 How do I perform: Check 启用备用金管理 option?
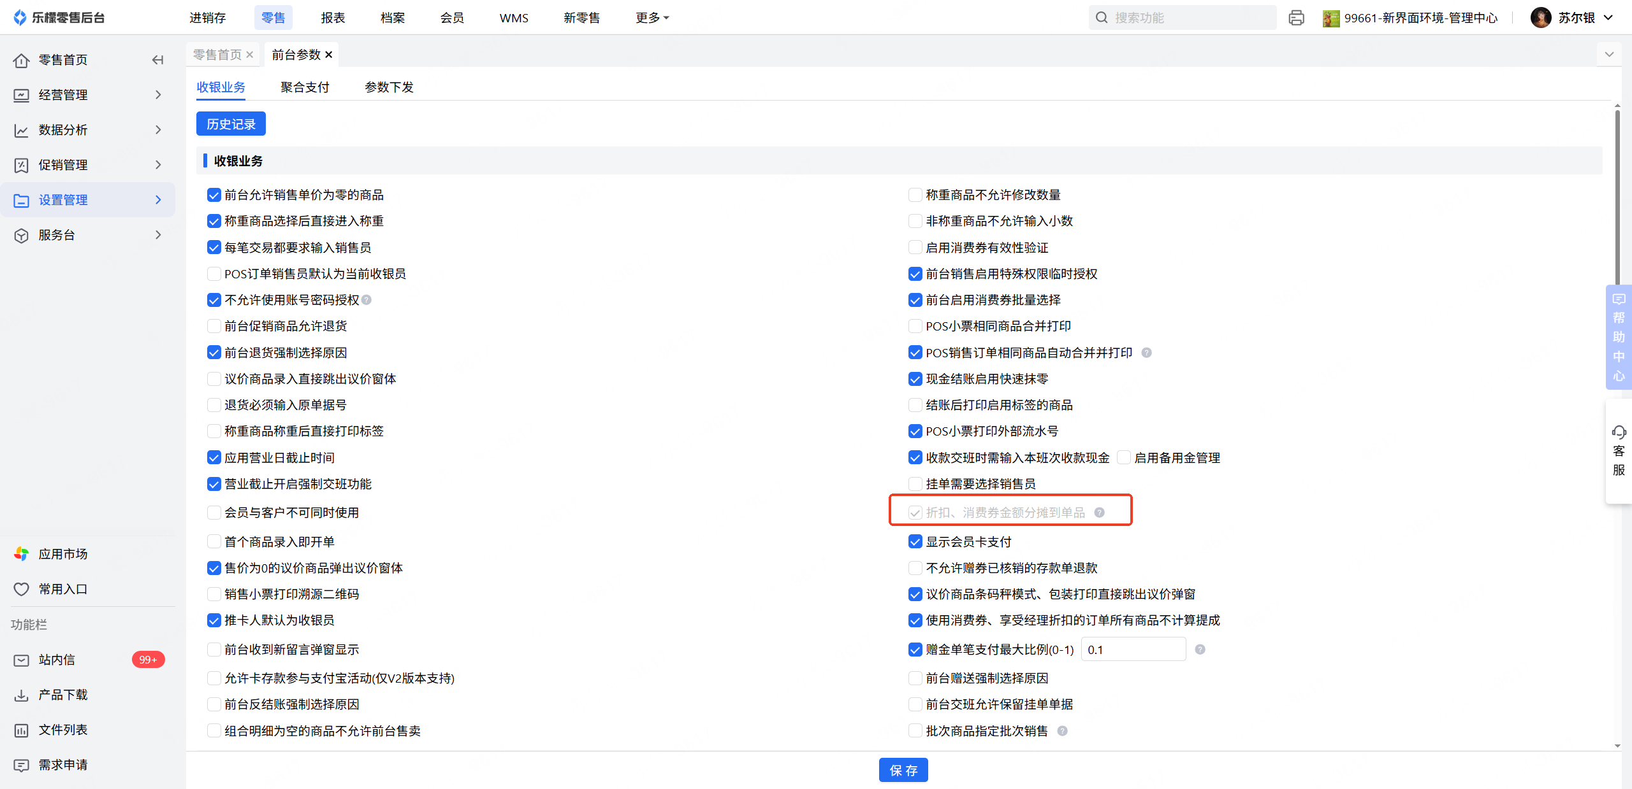(x=1125, y=458)
